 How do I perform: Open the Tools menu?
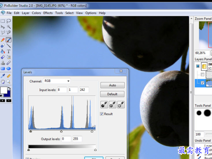[59, 13]
